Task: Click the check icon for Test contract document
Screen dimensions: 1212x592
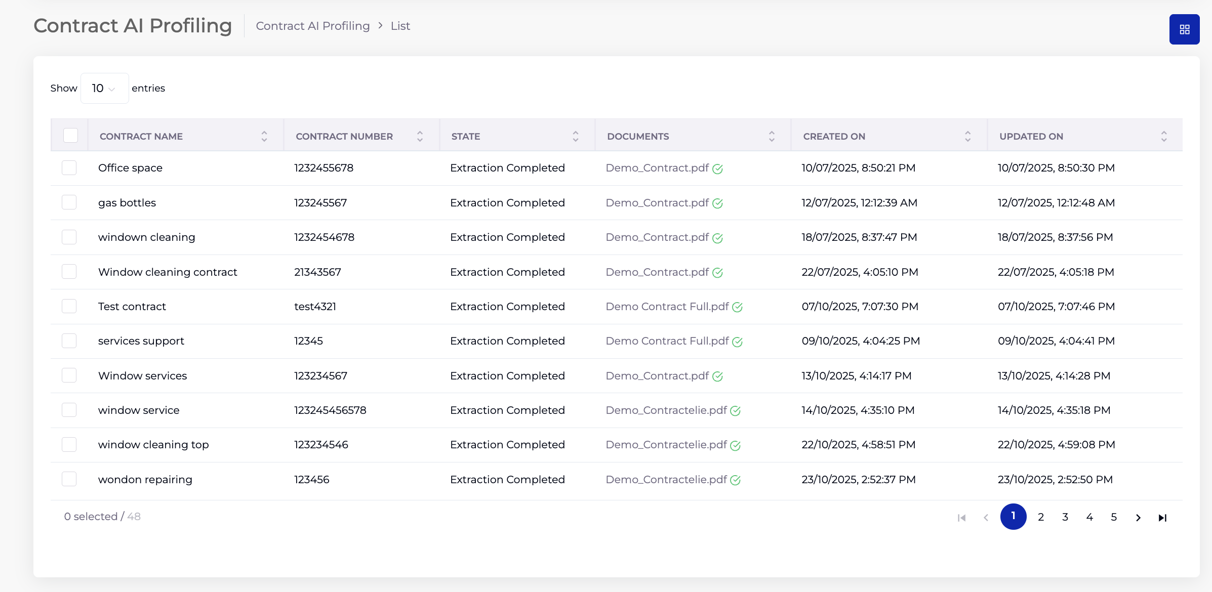Action: 737,307
